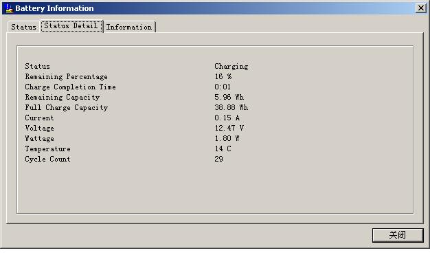The height and width of the screenshot is (264, 430).
Task: Click the 'Cycle Count' label
Action: click(47, 159)
